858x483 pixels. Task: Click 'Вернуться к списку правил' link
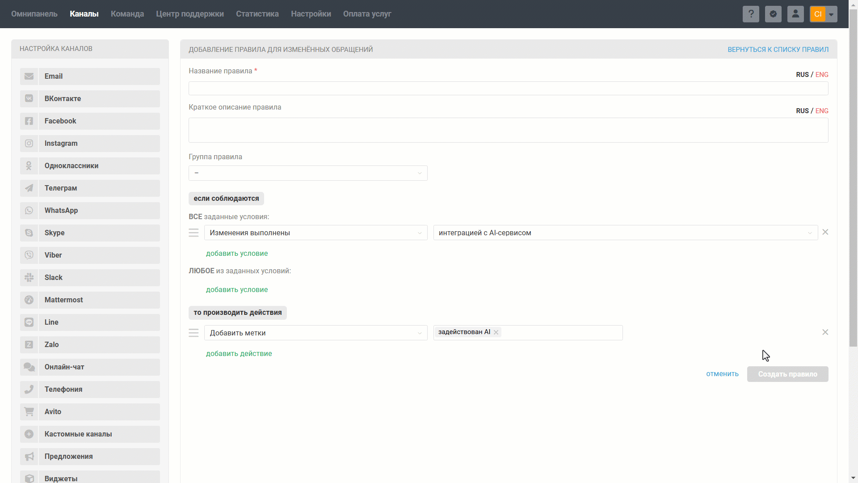tap(778, 50)
